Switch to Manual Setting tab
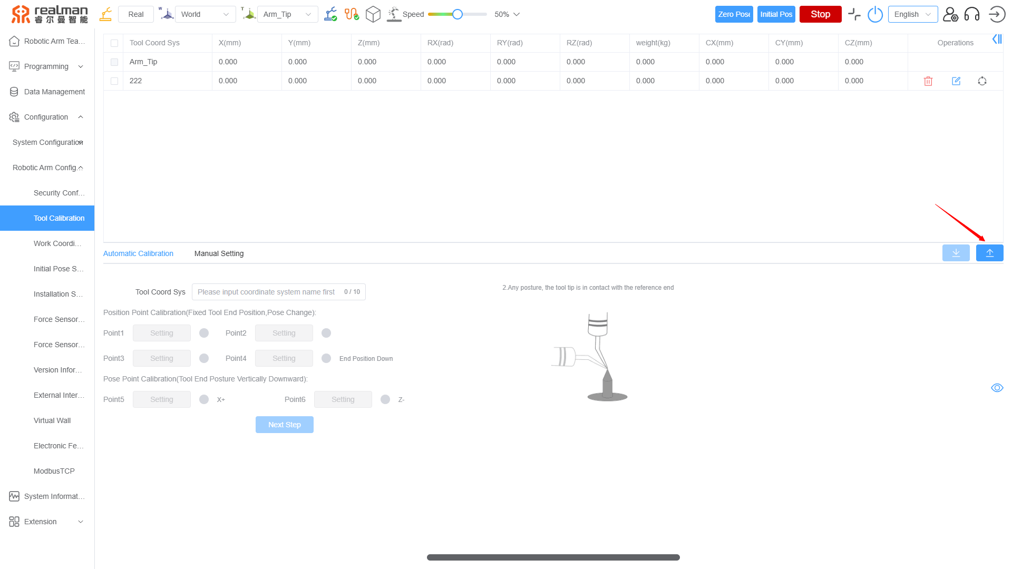The image size is (1012, 569). point(219,254)
